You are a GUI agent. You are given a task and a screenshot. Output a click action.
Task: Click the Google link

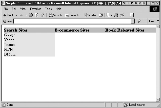(x=10, y=35)
